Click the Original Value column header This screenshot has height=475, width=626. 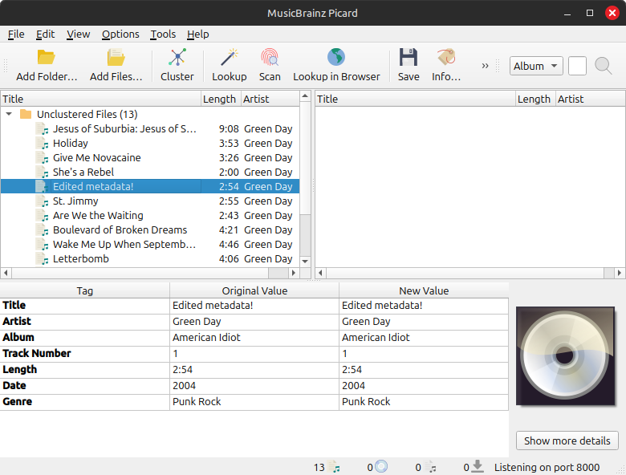(254, 290)
